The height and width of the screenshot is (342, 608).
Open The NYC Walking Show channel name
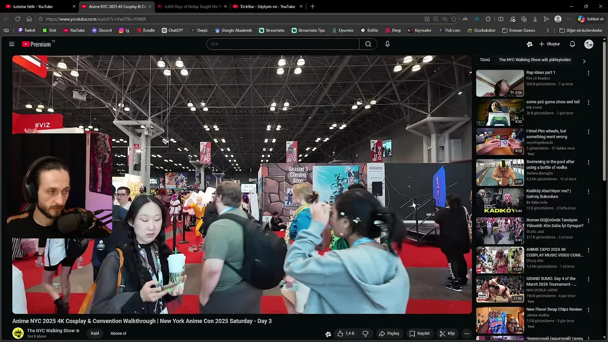coord(51,331)
